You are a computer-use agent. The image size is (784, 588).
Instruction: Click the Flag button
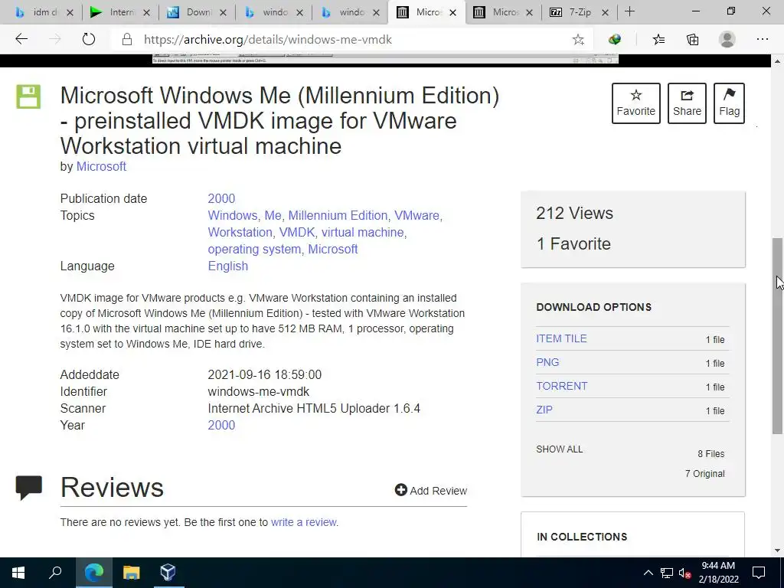point(729,103)
